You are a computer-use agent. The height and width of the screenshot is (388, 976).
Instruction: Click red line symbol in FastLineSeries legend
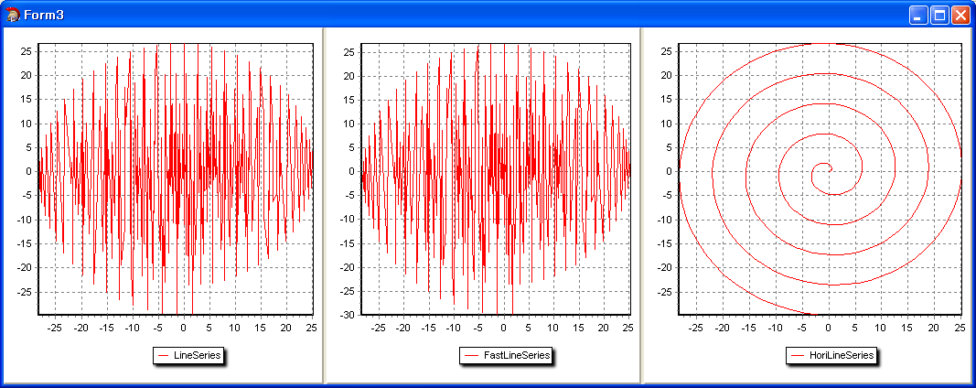coord(470,355)
